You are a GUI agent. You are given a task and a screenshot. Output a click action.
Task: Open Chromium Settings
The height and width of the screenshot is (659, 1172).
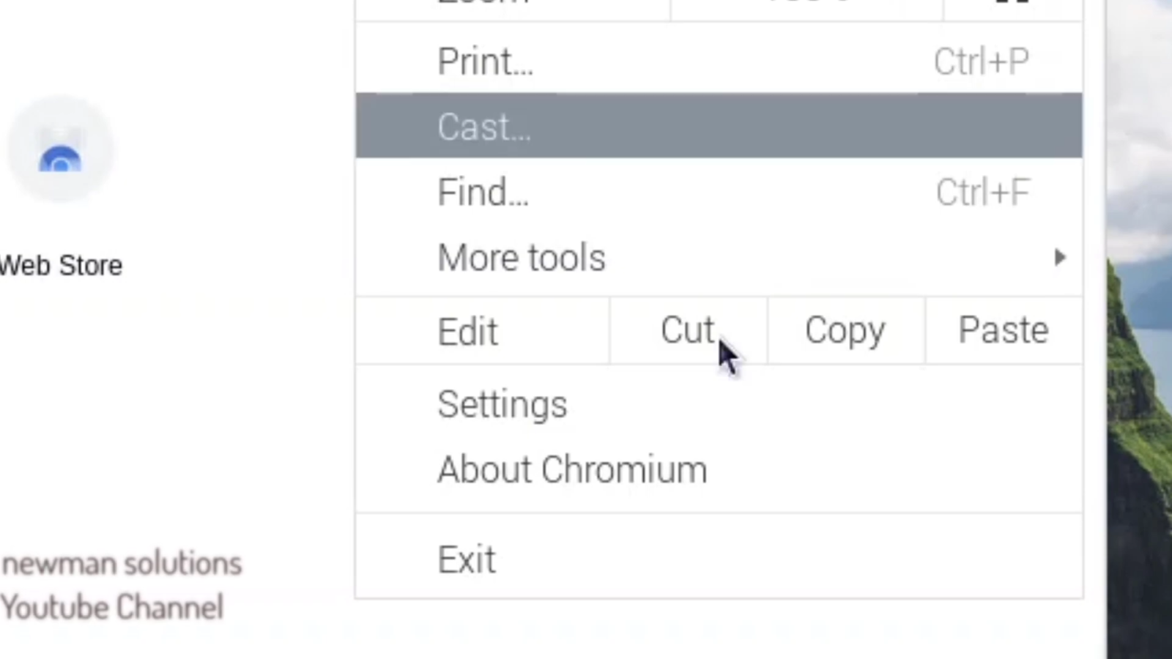click(502, 403)
